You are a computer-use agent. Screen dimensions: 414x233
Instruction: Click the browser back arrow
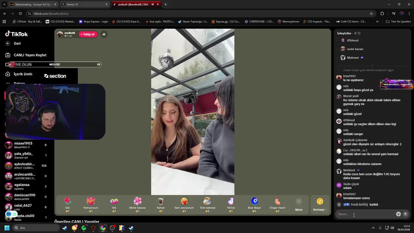(5, 14)
